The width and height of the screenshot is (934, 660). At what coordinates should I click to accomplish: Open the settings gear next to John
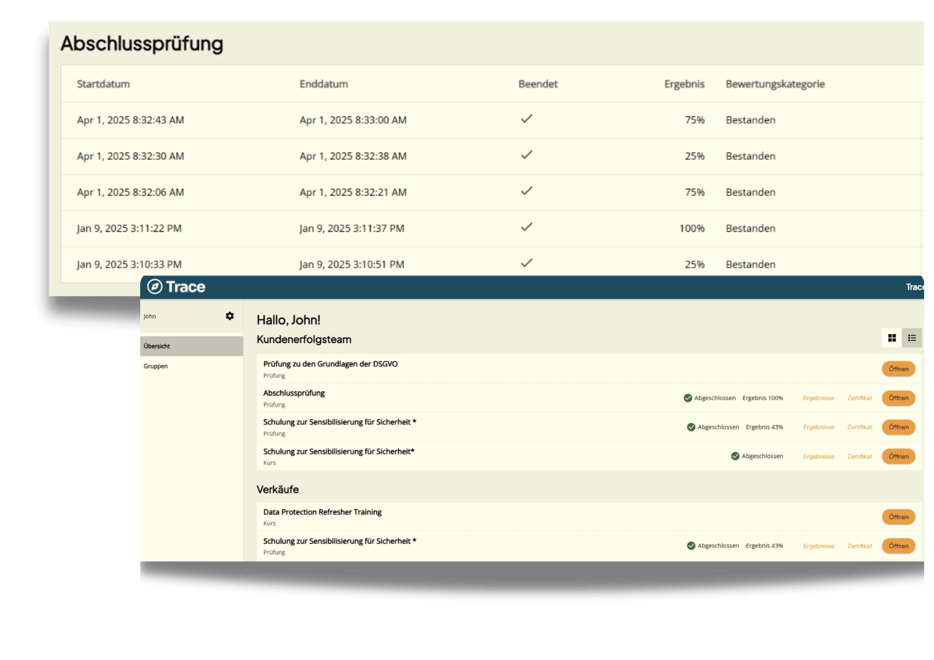[x=230, y=316]
